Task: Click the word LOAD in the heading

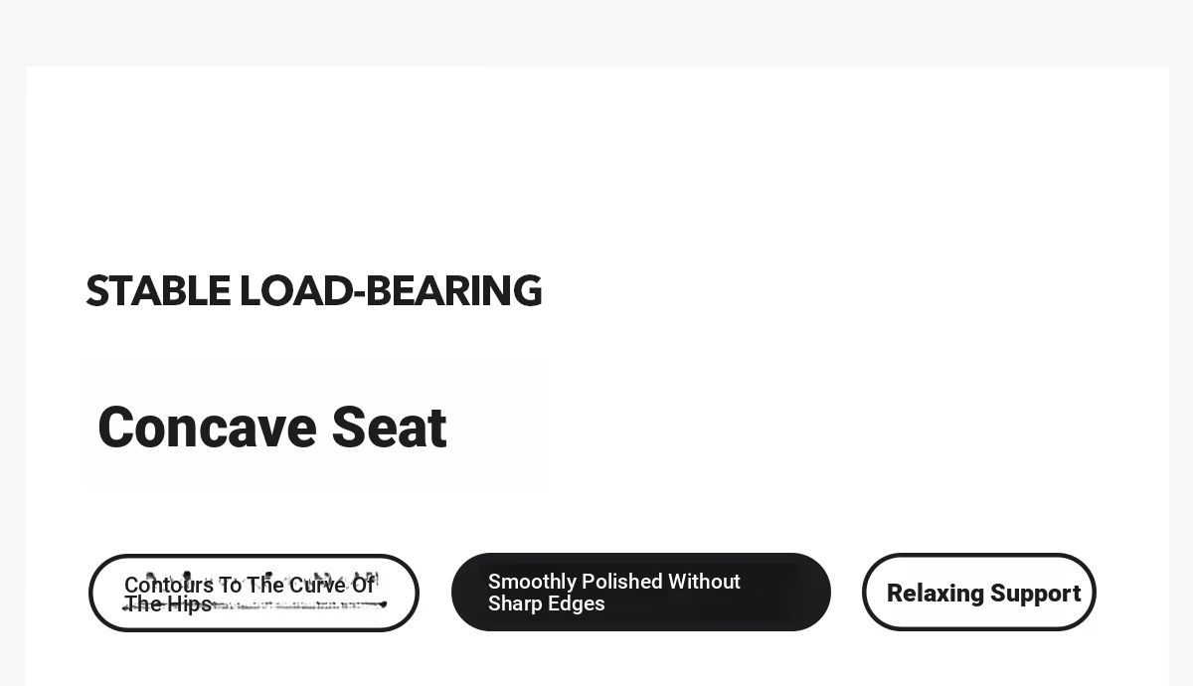Action: point(296,291)
